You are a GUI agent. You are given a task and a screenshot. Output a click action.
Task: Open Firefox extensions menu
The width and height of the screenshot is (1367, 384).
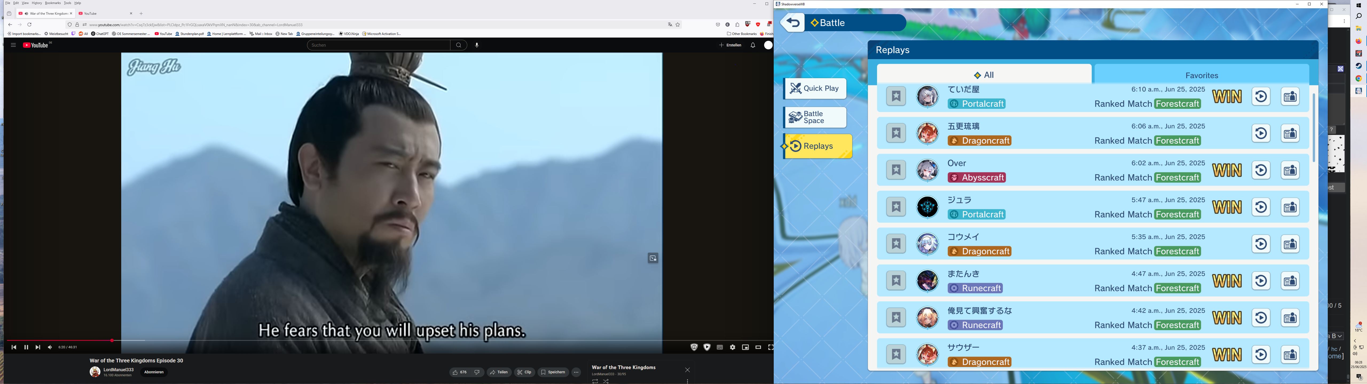tap(737, 24)
